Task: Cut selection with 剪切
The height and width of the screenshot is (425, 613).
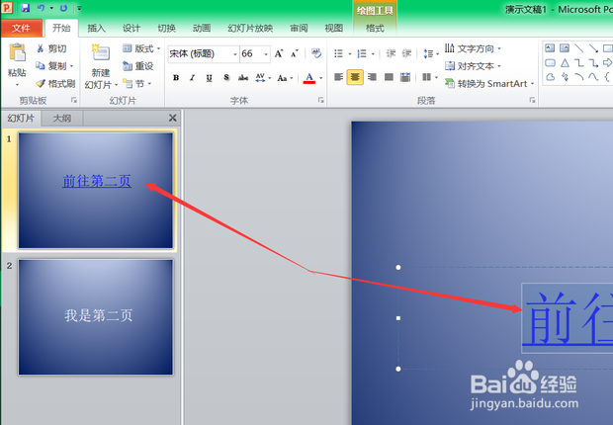Action: [x=51, y=48]
